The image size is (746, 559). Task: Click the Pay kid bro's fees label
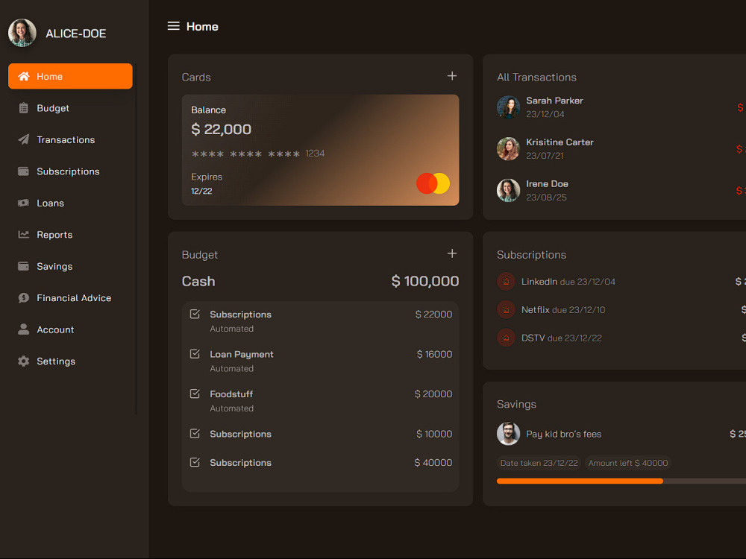click(x=564, y=434)
